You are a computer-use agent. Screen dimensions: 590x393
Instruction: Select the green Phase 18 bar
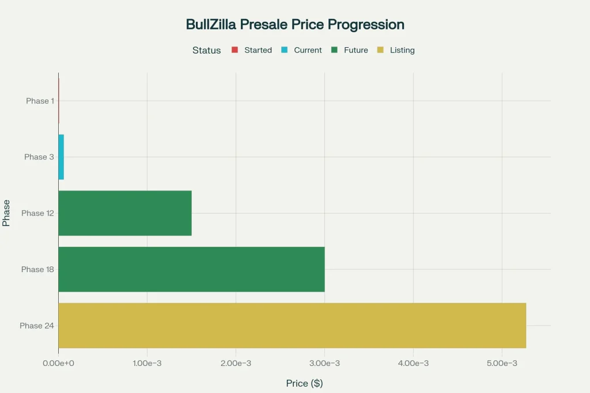click(191, 269)
